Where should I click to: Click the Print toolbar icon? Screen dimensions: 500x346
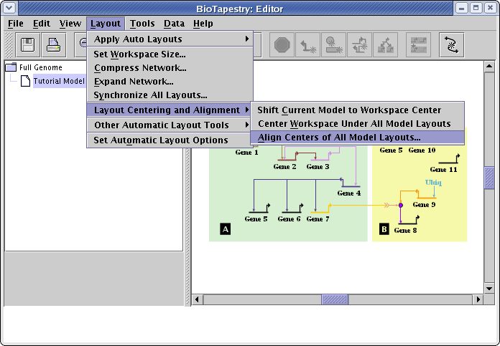[54, 45]
